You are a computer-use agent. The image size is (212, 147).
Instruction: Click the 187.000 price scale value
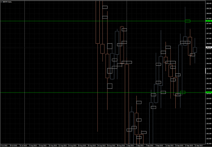(209, 39)
